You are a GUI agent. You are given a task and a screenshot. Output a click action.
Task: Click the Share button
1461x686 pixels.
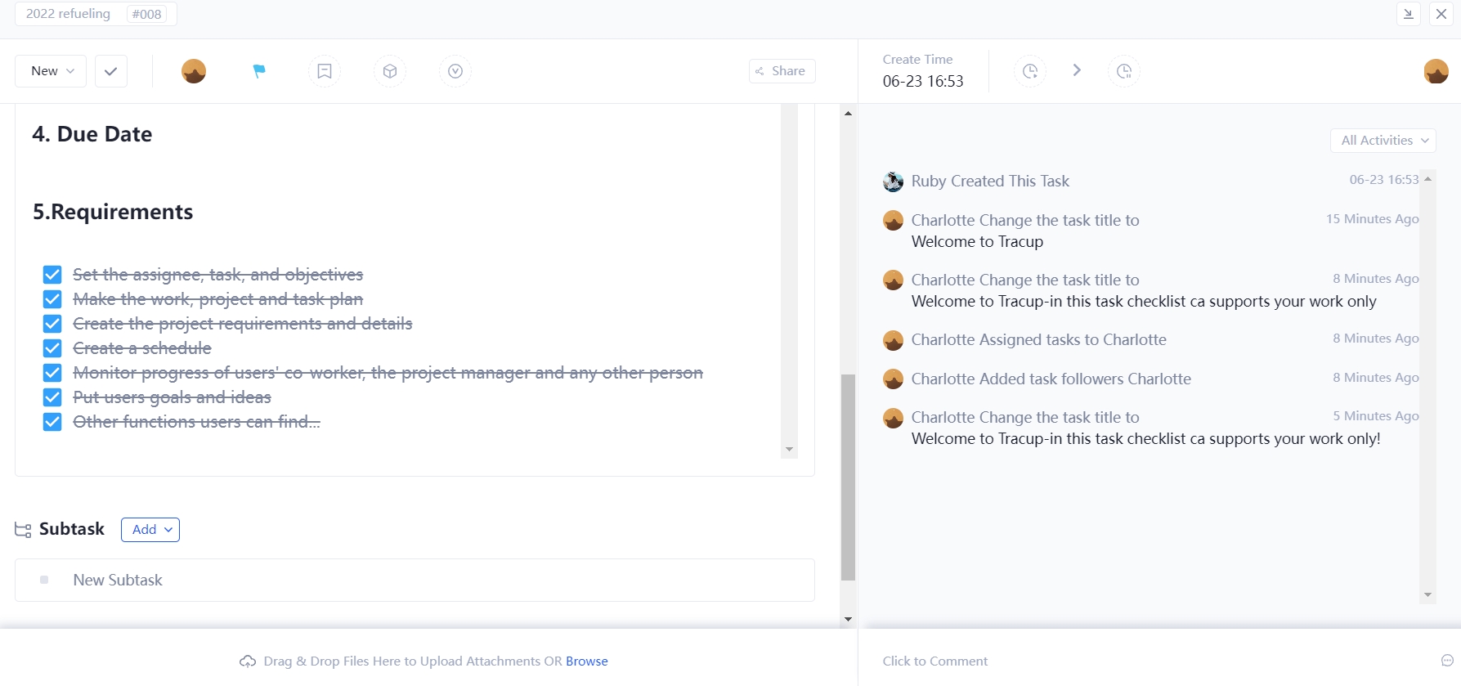(x=782, y=71)
